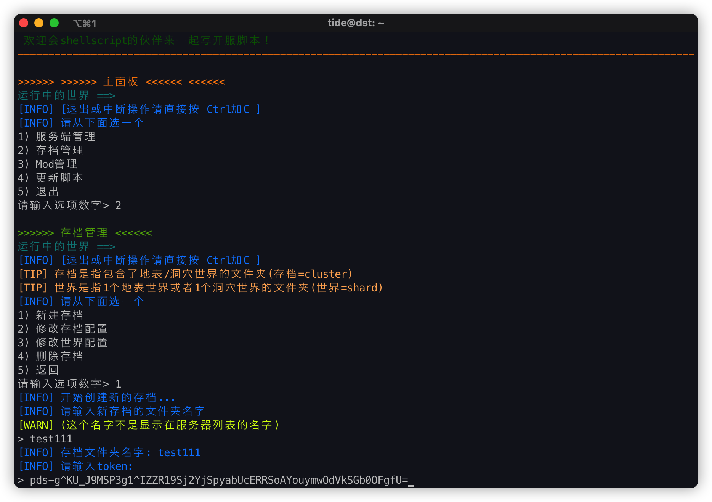
Task: Click the option 3) Mod管理
Action: pyautogui.click(x=47, y=164)
